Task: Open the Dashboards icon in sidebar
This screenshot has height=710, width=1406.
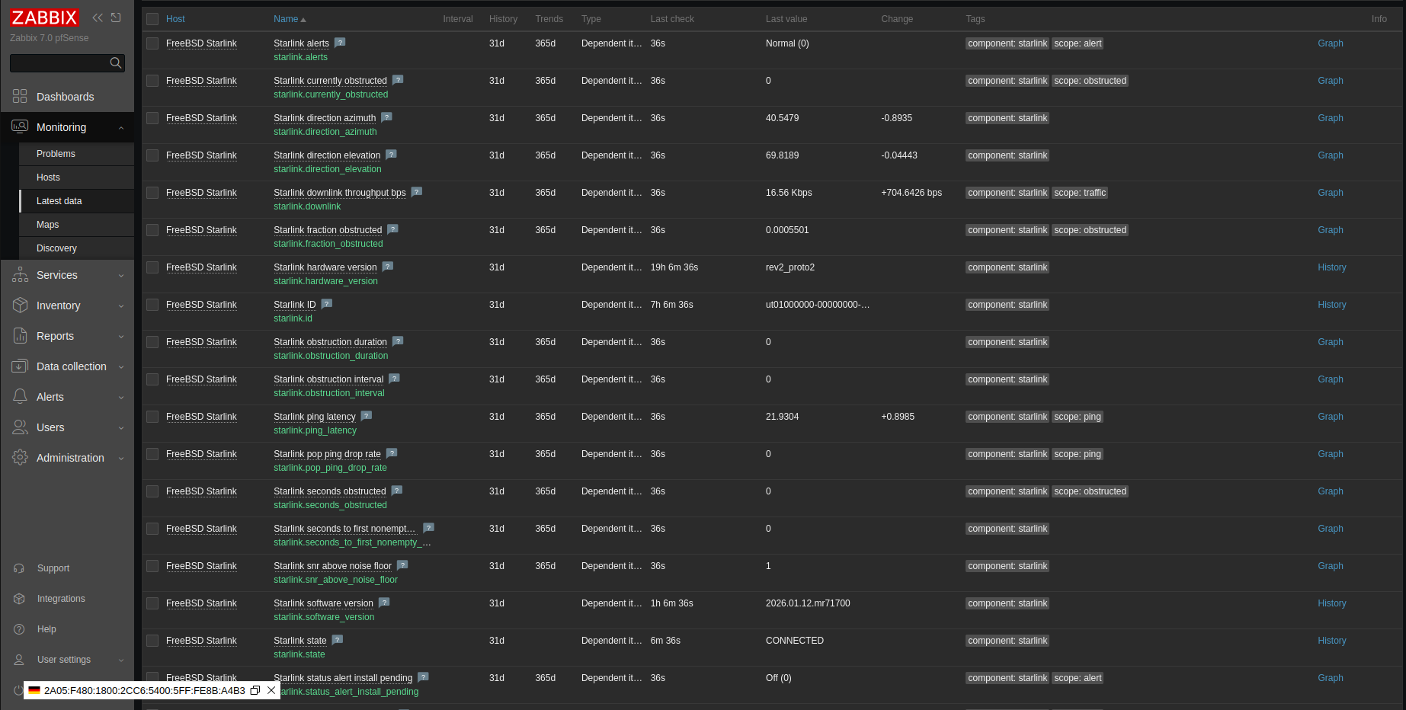Action: [x=20, y=97]
